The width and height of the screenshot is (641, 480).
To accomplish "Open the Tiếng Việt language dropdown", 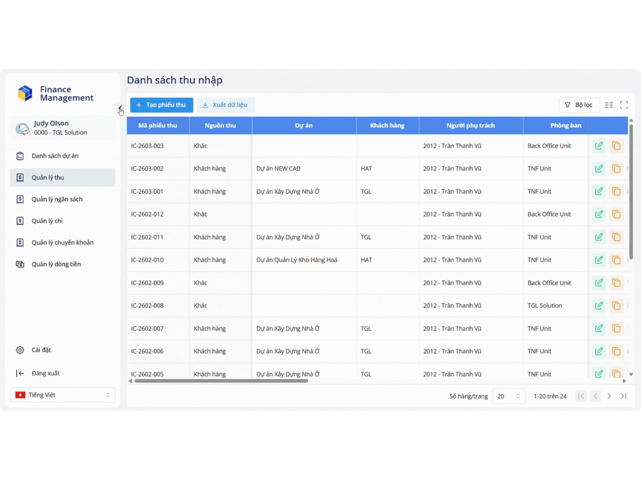I will click(x=63, y=395).
